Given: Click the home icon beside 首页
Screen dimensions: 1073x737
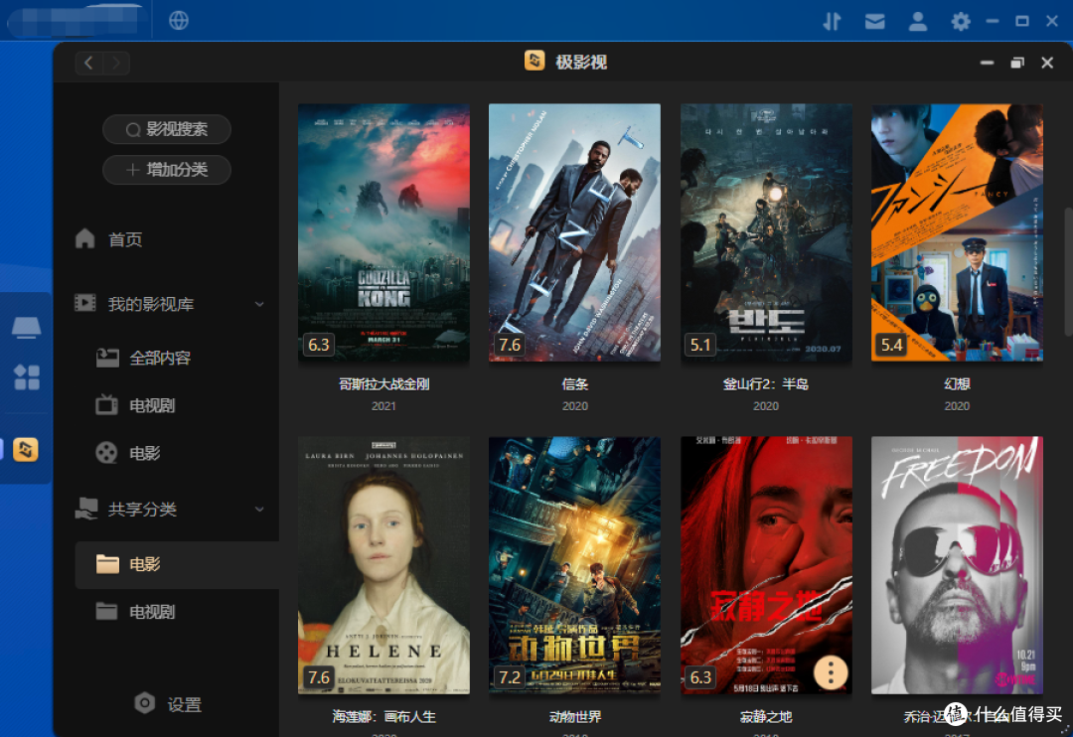Looking at the screenshot, I should coord(84,238).
